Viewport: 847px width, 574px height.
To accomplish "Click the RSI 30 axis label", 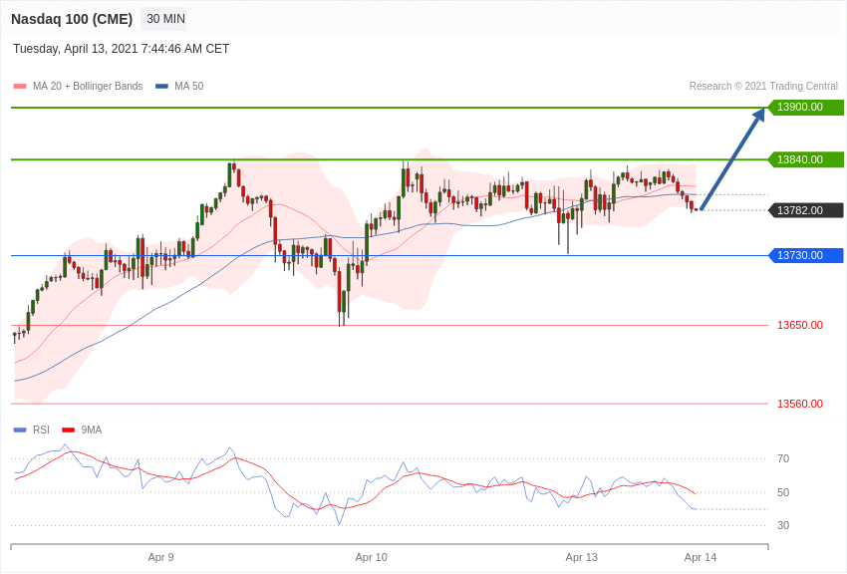I will point(783,525).
